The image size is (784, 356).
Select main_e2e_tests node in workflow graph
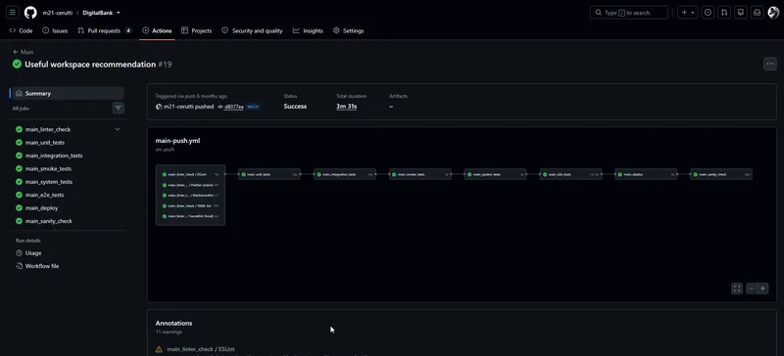571,175
